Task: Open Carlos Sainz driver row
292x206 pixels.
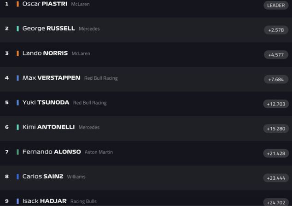Action: pyautogui.click(x=42, y=177)
